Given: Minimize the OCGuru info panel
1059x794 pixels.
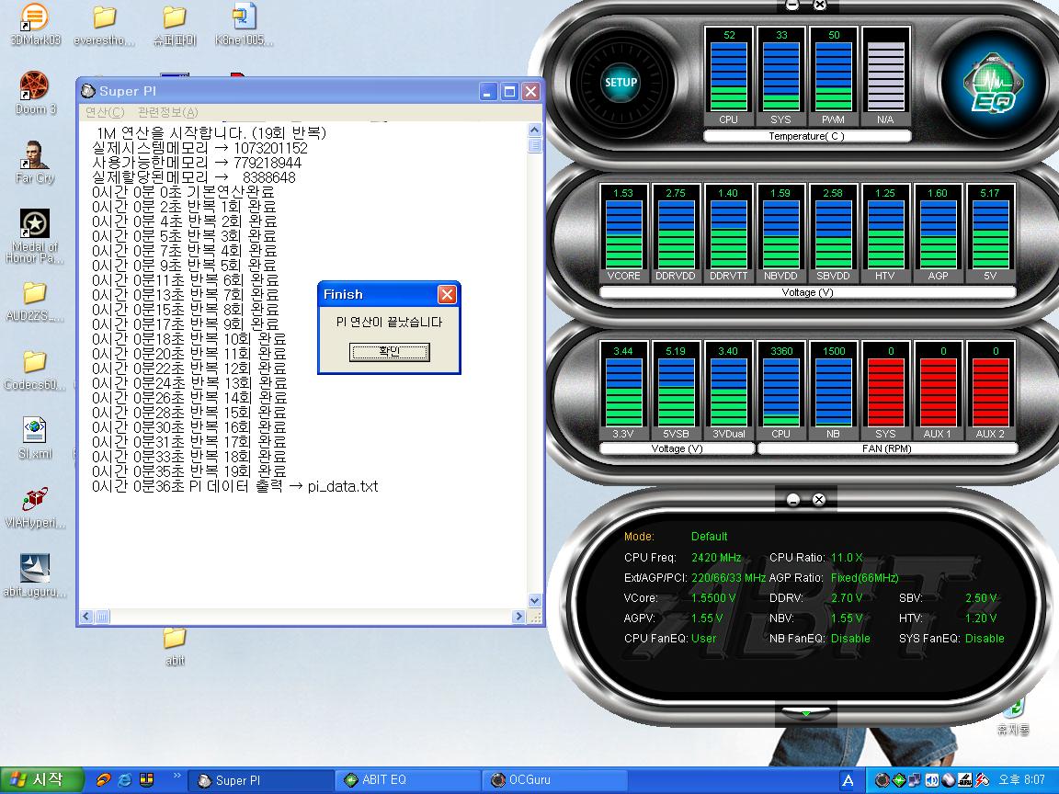Looking at the screenshot, I should point(793,500).
